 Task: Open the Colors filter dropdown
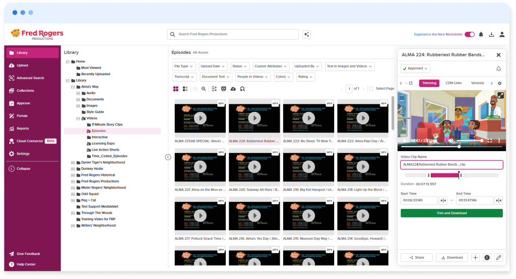(x=283, y=77)
